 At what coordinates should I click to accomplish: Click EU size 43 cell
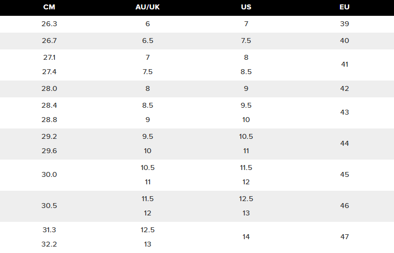344,112
